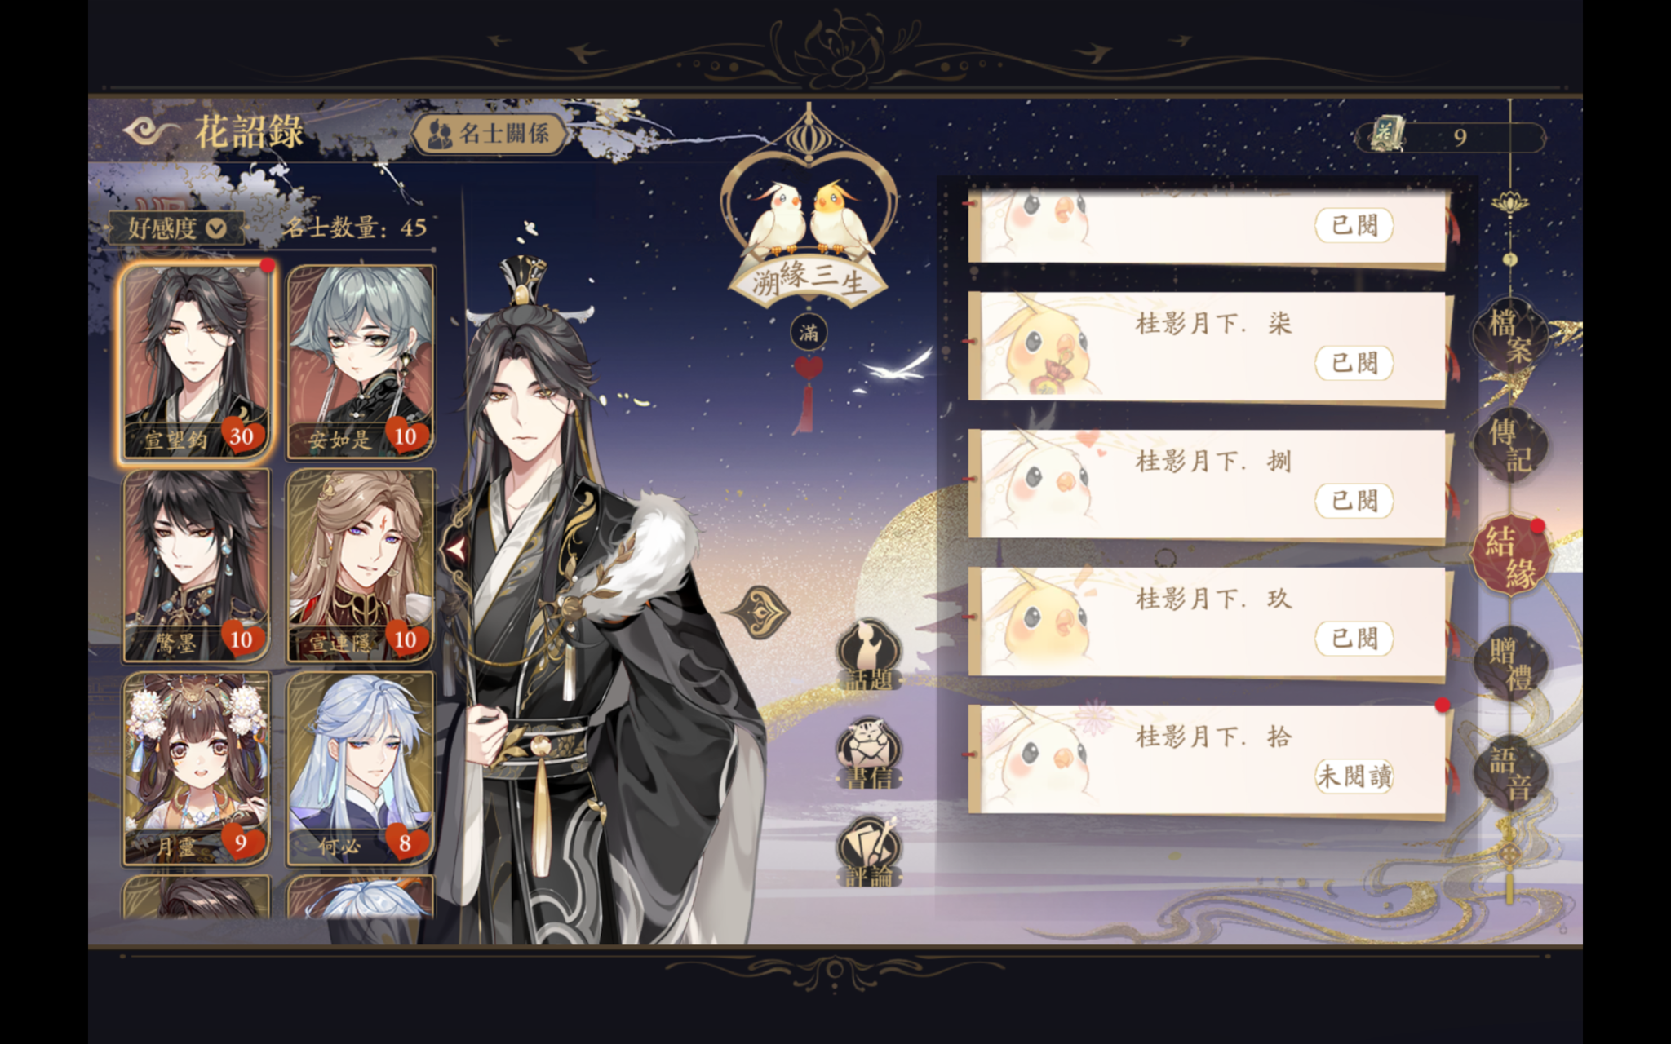Image resolution: width=1671 pixels, height=1044 pixels.
Task: Click the 滿 affinity level badge
Action: pos(809,332)
